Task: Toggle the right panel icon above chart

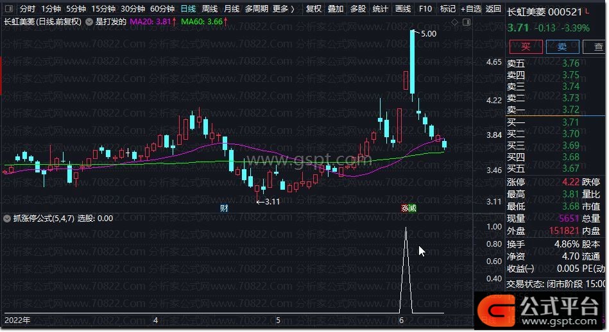Action: pos(467,22)
